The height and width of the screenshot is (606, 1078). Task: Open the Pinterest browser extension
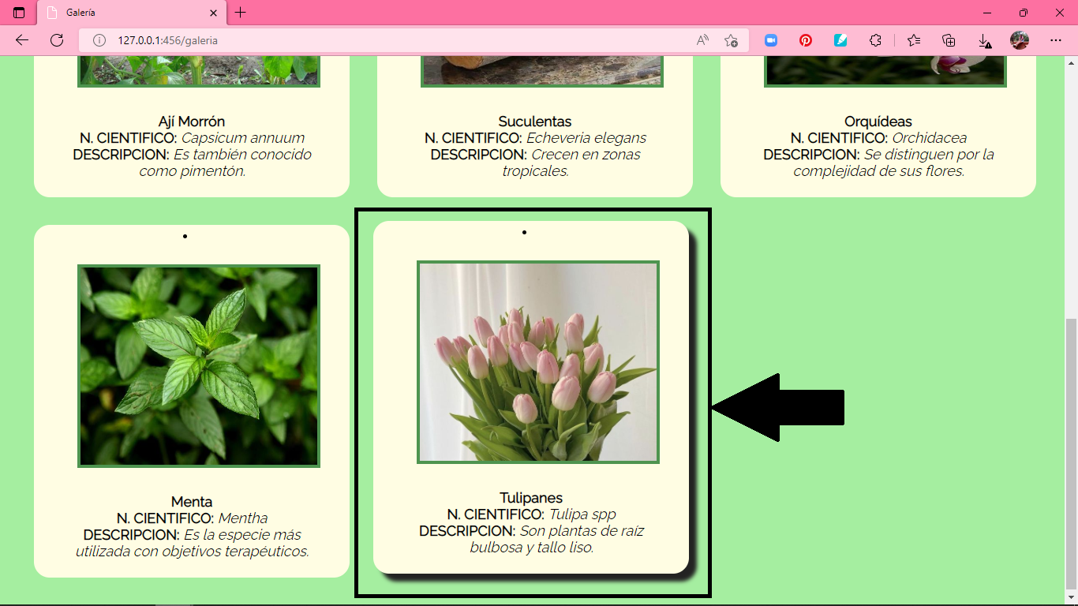point(805,39)
